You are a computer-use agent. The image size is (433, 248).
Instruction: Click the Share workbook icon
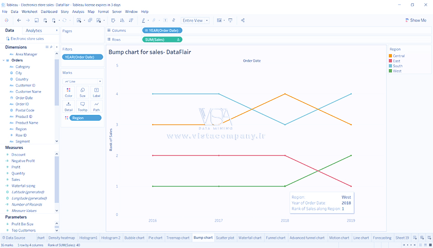(x=242, y=21)
